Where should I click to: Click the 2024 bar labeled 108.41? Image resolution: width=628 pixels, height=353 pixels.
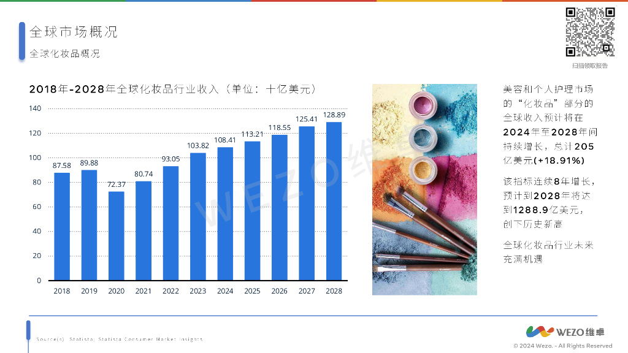225,214
